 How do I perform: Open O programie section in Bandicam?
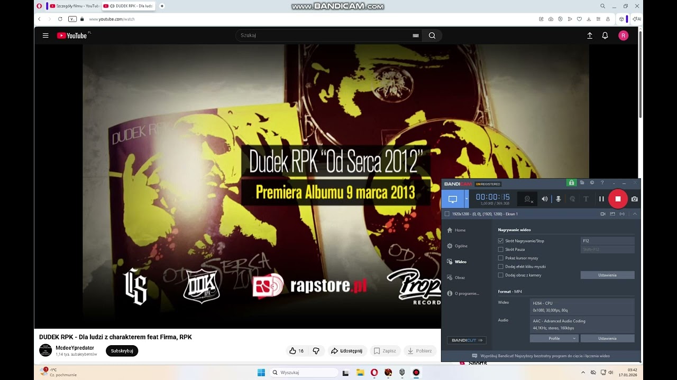coord(463,293)
